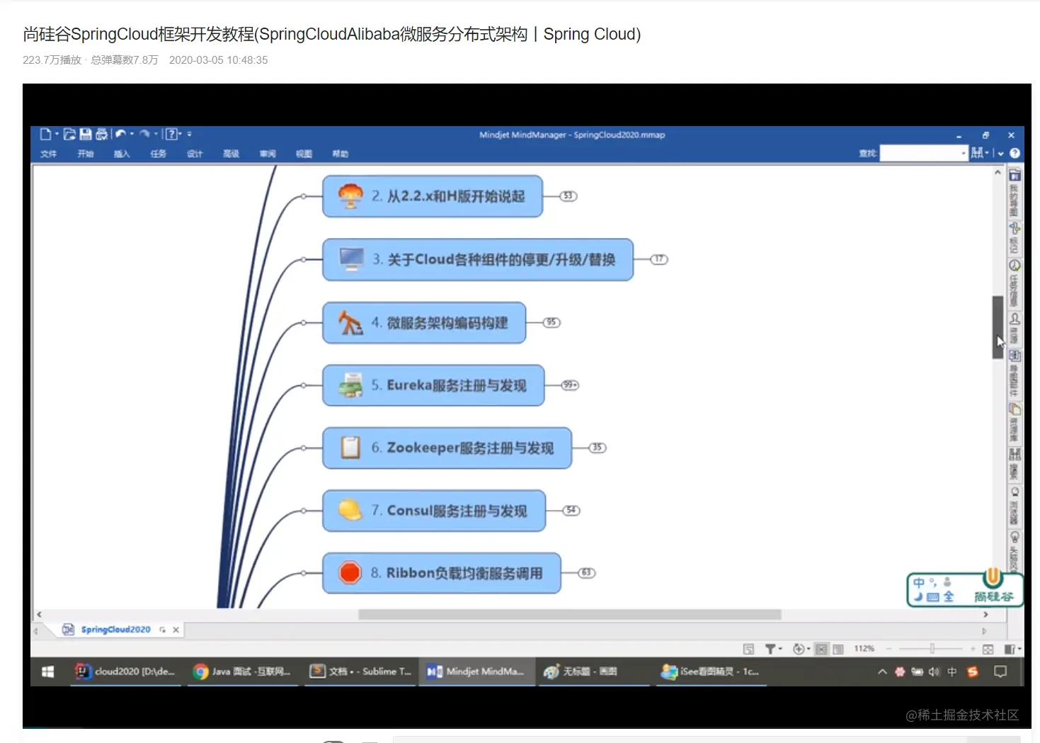The image size is (1040, 743).
Task: Click the binoculars find icon
Action: (977, 153)
